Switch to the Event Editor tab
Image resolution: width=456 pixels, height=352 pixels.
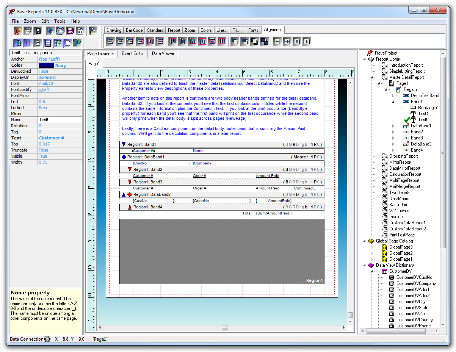(x=132, y=53)
